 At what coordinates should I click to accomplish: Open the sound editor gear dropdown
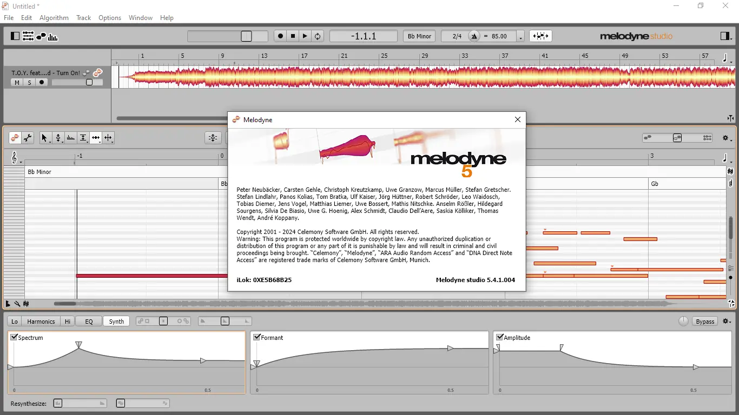[x=727, y=322]
